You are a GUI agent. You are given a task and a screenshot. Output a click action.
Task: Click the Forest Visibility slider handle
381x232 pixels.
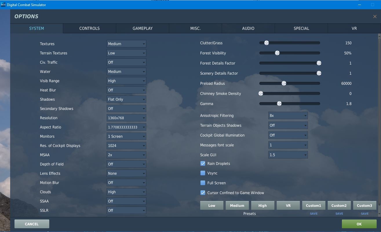[277, 53]
